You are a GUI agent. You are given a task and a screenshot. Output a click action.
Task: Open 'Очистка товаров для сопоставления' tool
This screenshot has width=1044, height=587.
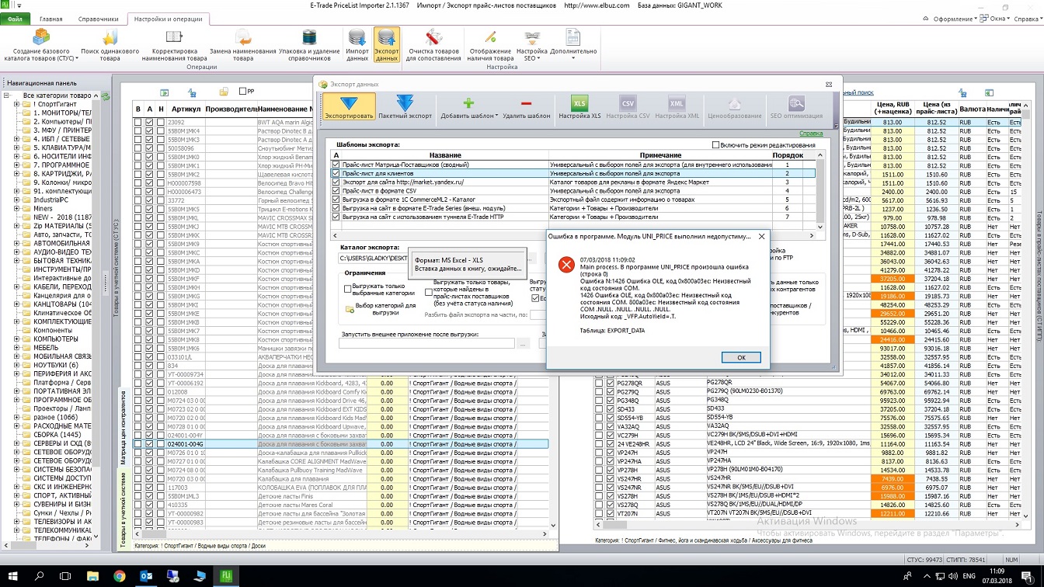pyautogui.click(x=434, y=44)
